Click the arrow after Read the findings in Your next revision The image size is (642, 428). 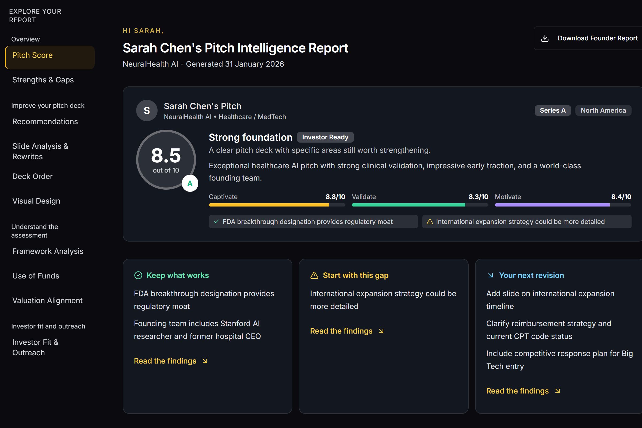(x=557, y=391)
